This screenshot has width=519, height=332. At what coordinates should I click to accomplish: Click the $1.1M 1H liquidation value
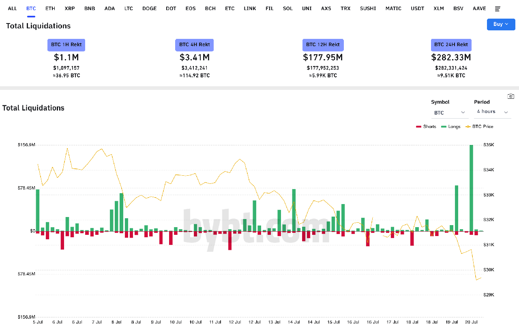(x=66, y=57)
